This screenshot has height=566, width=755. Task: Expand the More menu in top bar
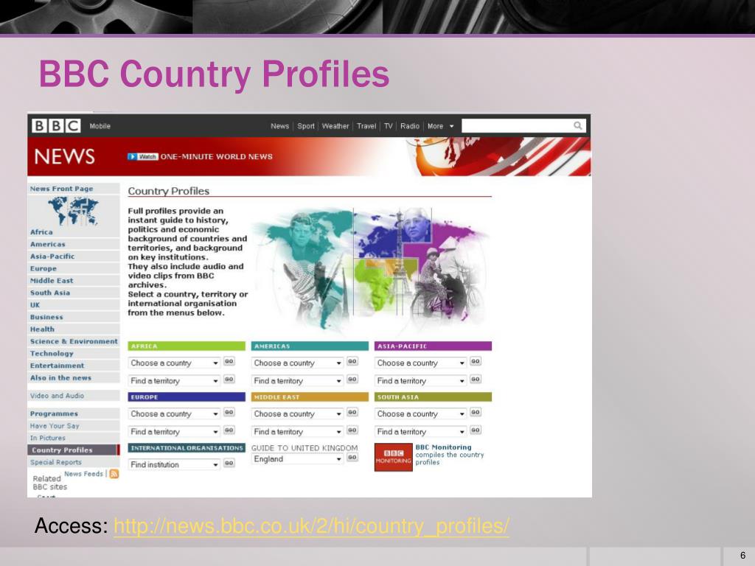pyautogui.click(x=441, y=126)
